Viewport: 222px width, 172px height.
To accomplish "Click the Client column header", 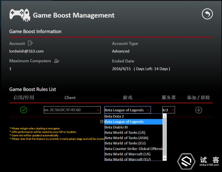I will coord(70,98).
